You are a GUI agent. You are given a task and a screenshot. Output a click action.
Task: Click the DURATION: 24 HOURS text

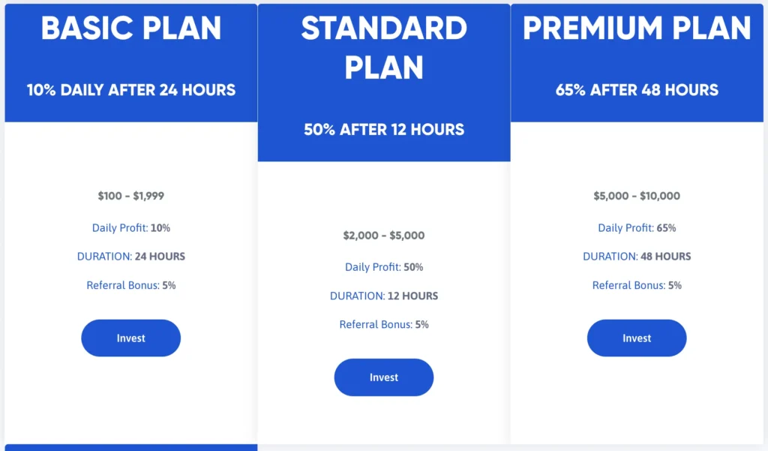(131, 257)
